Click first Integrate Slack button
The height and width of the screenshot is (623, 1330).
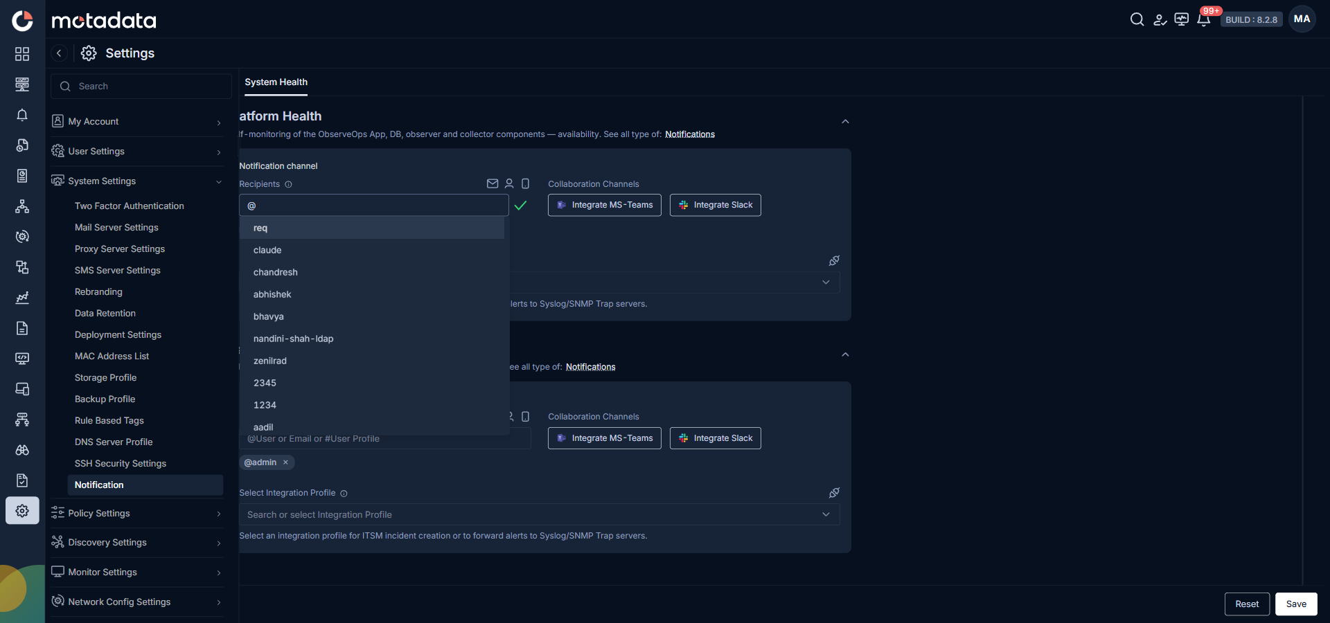pyautogui.click(x=716, y=205)
